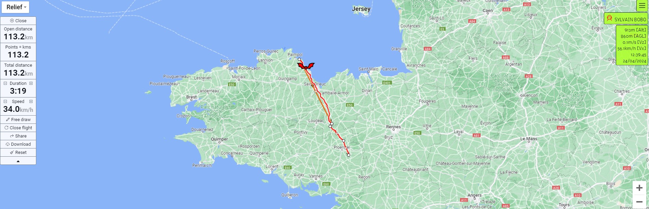
Task: Select the final waypoint near Ploërmel
Action: click(x=348, y=155)
